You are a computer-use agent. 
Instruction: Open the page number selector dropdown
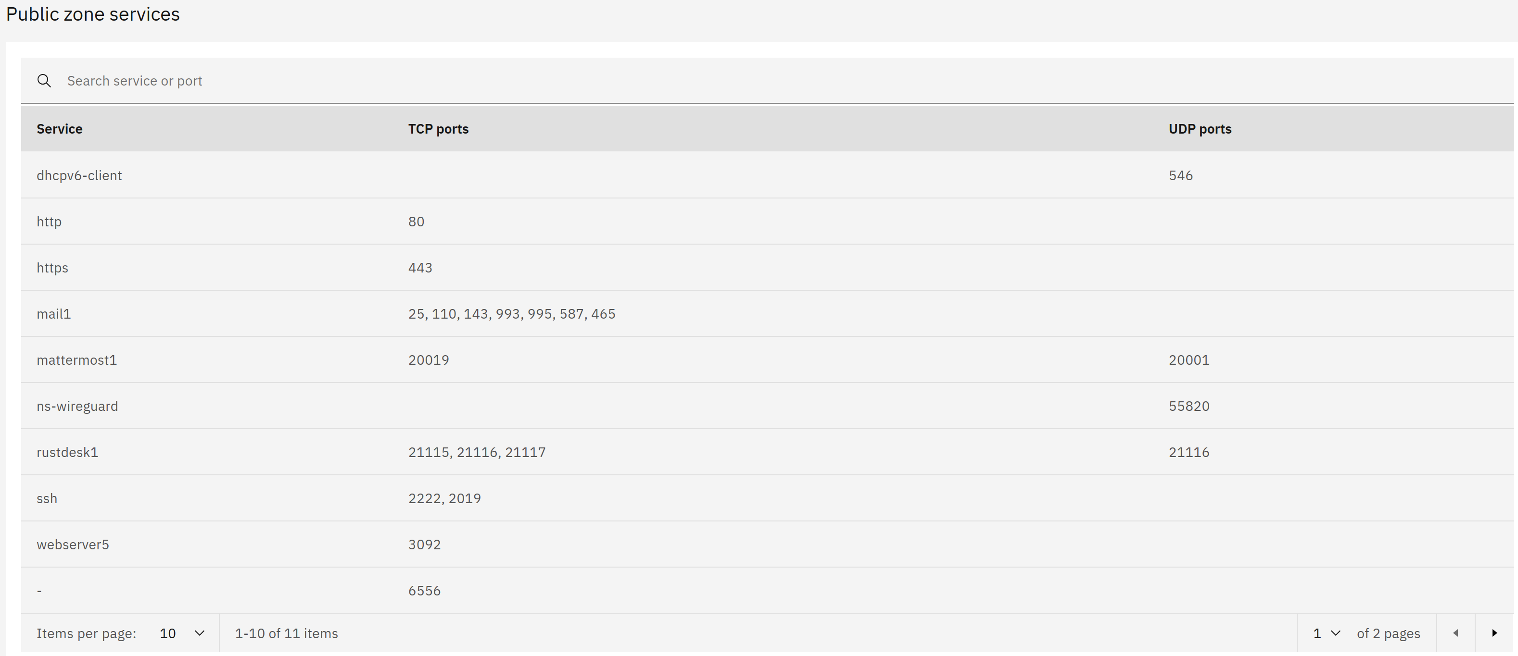click(x=1326, y=633)
